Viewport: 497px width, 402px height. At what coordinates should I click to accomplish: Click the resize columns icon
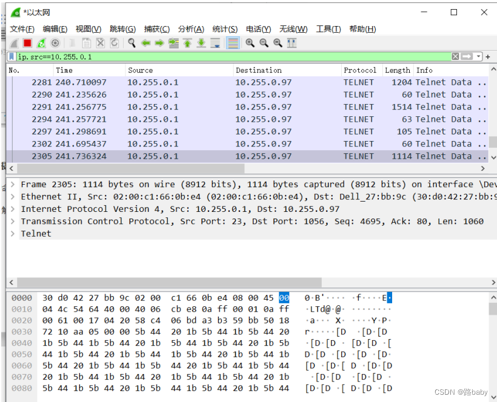click(x=292, y=43)
